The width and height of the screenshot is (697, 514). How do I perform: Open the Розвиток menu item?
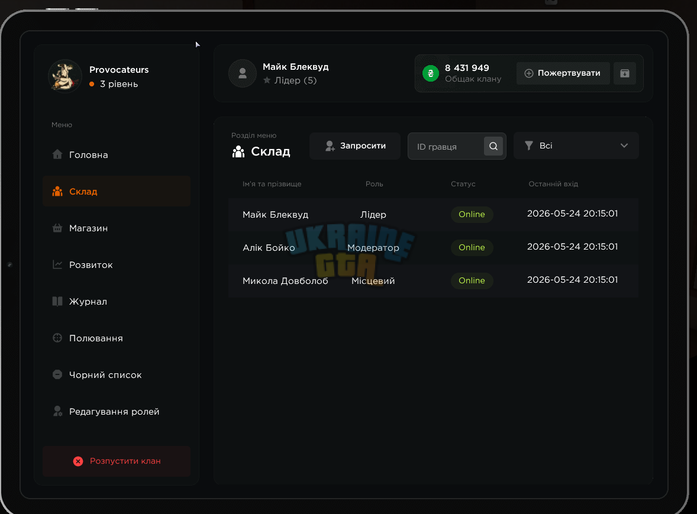[117, 265]
